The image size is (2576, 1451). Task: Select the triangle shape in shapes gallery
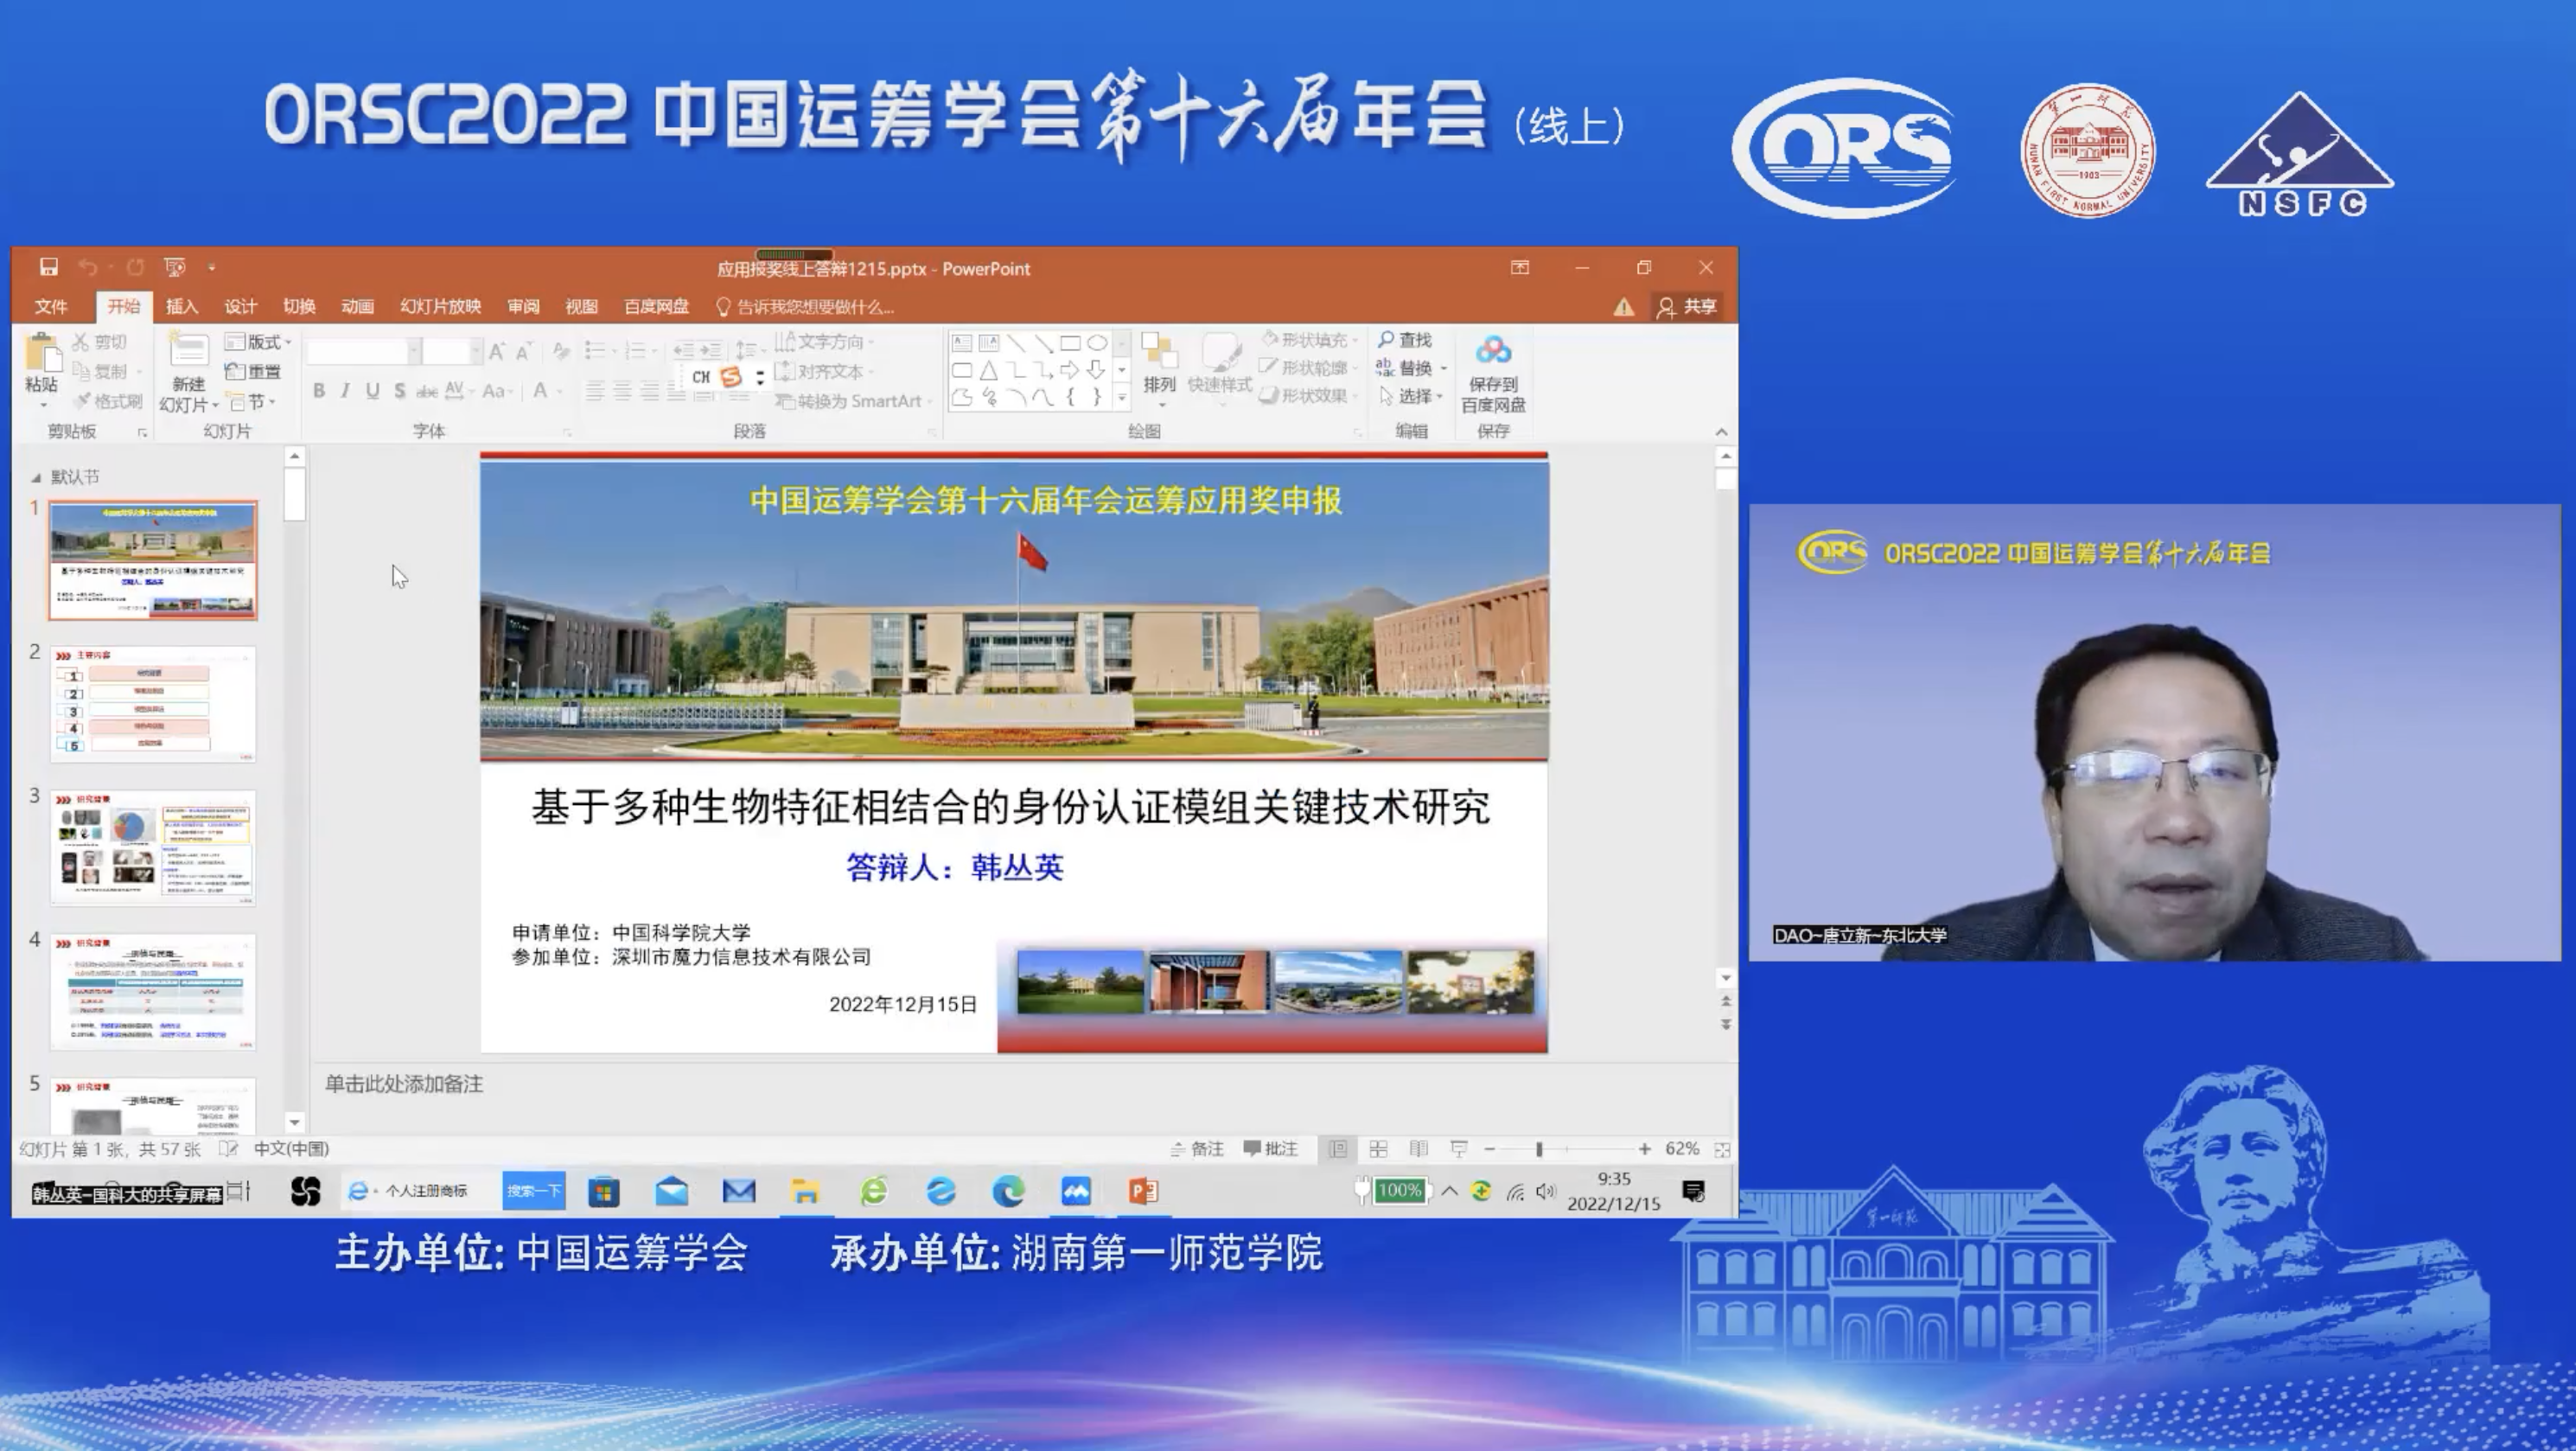pos(988,370)
